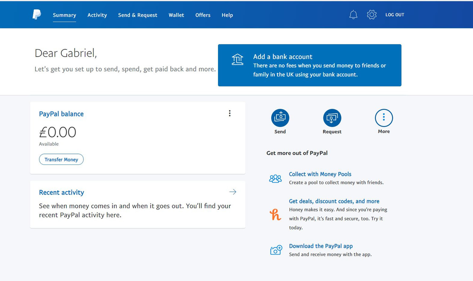Click 'Create a pool to collect money' text
This screenshot has width=473, height=281.
click(x=336, y=182)
